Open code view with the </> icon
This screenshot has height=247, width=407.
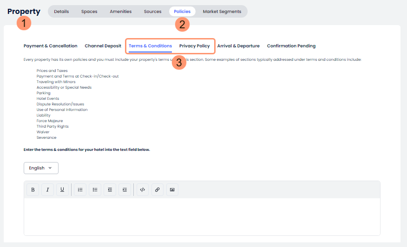[143, 189]
